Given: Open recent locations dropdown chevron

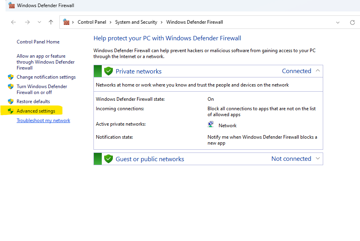Looking at the screenshot, I should [x=39, y=22].
